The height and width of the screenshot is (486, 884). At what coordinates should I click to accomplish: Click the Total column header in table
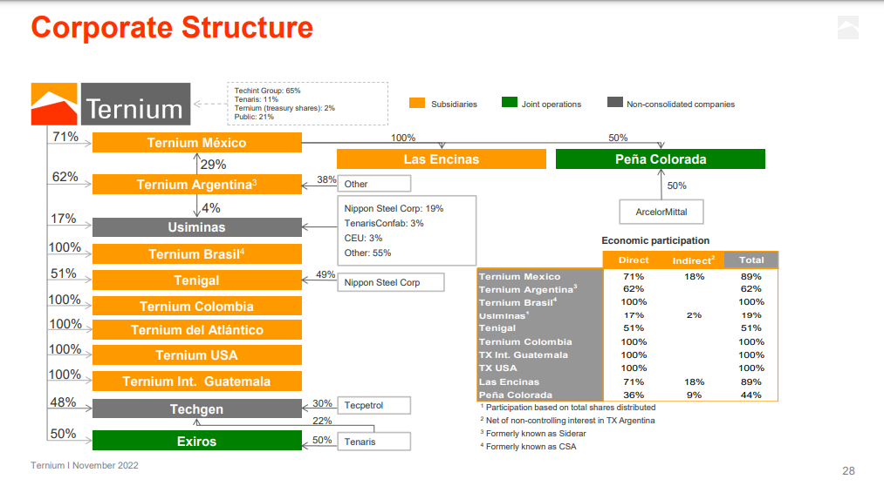coord(750,260)
